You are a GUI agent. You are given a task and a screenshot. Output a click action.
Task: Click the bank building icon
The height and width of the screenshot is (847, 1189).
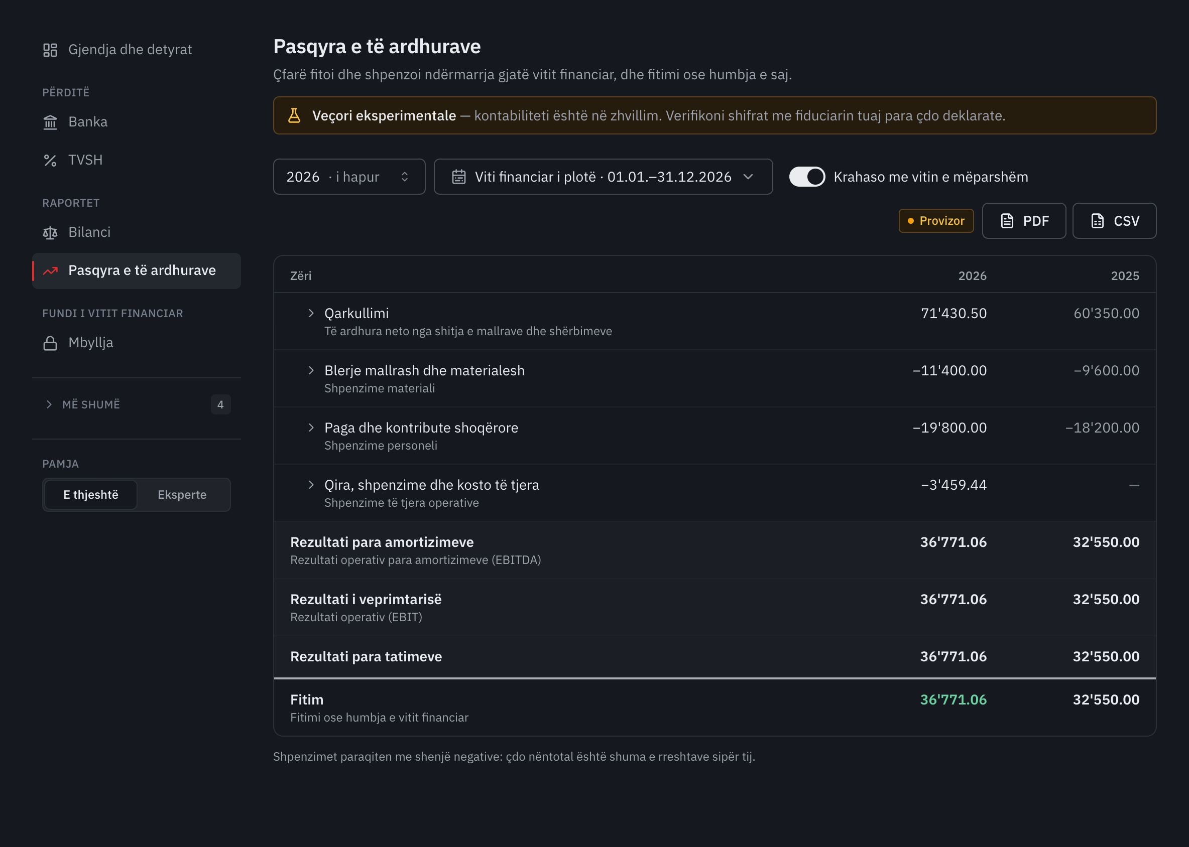click(50, 122)
